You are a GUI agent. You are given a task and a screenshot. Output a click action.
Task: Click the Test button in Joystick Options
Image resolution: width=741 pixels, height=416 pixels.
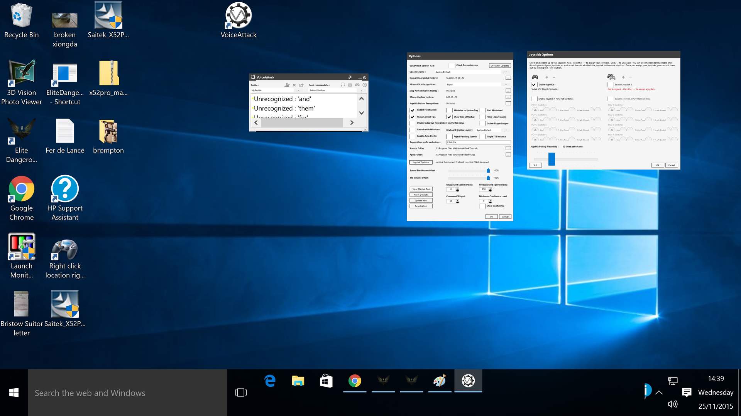click(x=535, y=165)
